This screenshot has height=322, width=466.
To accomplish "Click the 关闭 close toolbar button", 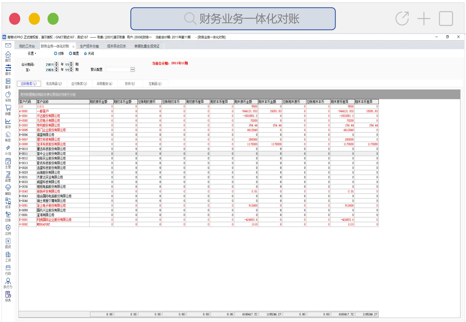I will click(89, 54).
